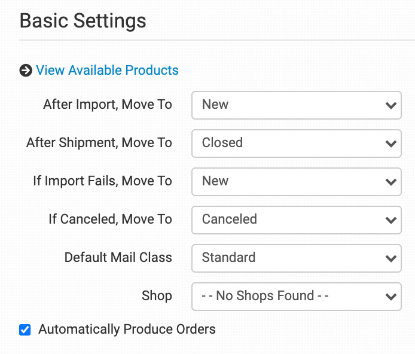Click the Shop field label
The width and height of the screenshot is (415, 354).
pyautogui.click(x=157, y=296)
